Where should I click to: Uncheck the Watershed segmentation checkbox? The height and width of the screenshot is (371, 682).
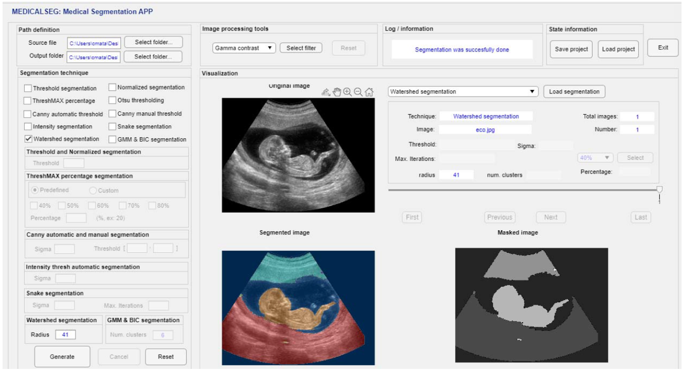click(x=28, y=139)
